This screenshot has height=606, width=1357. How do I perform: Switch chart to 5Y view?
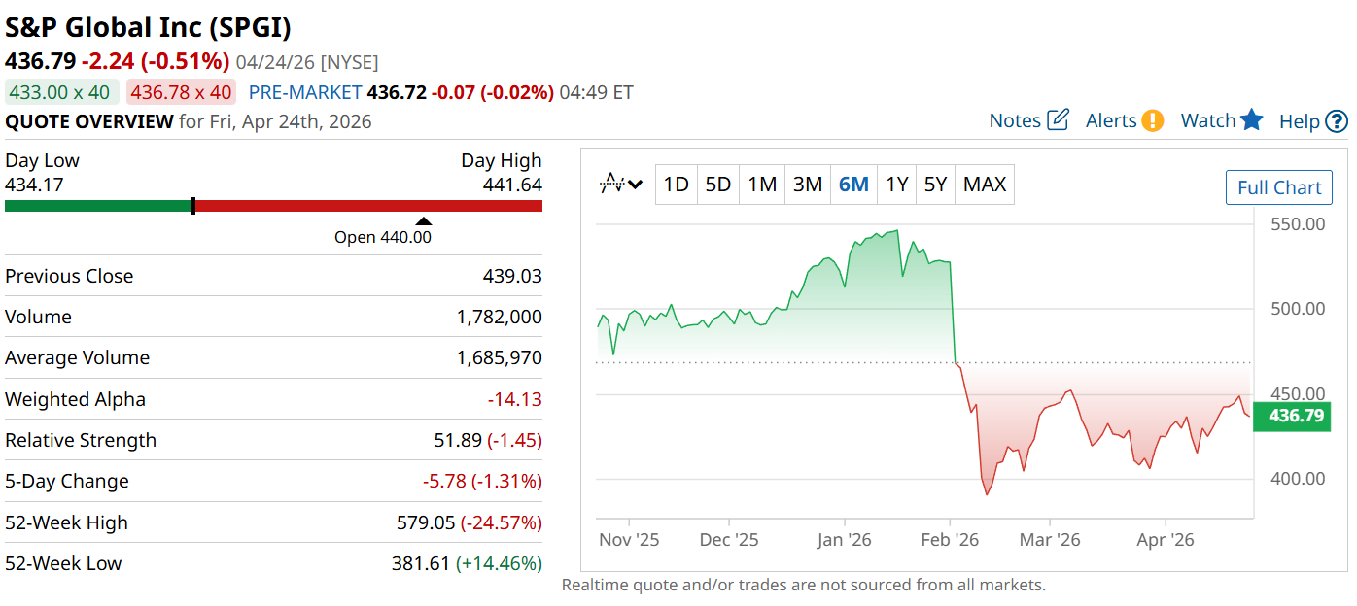[935, 185]
